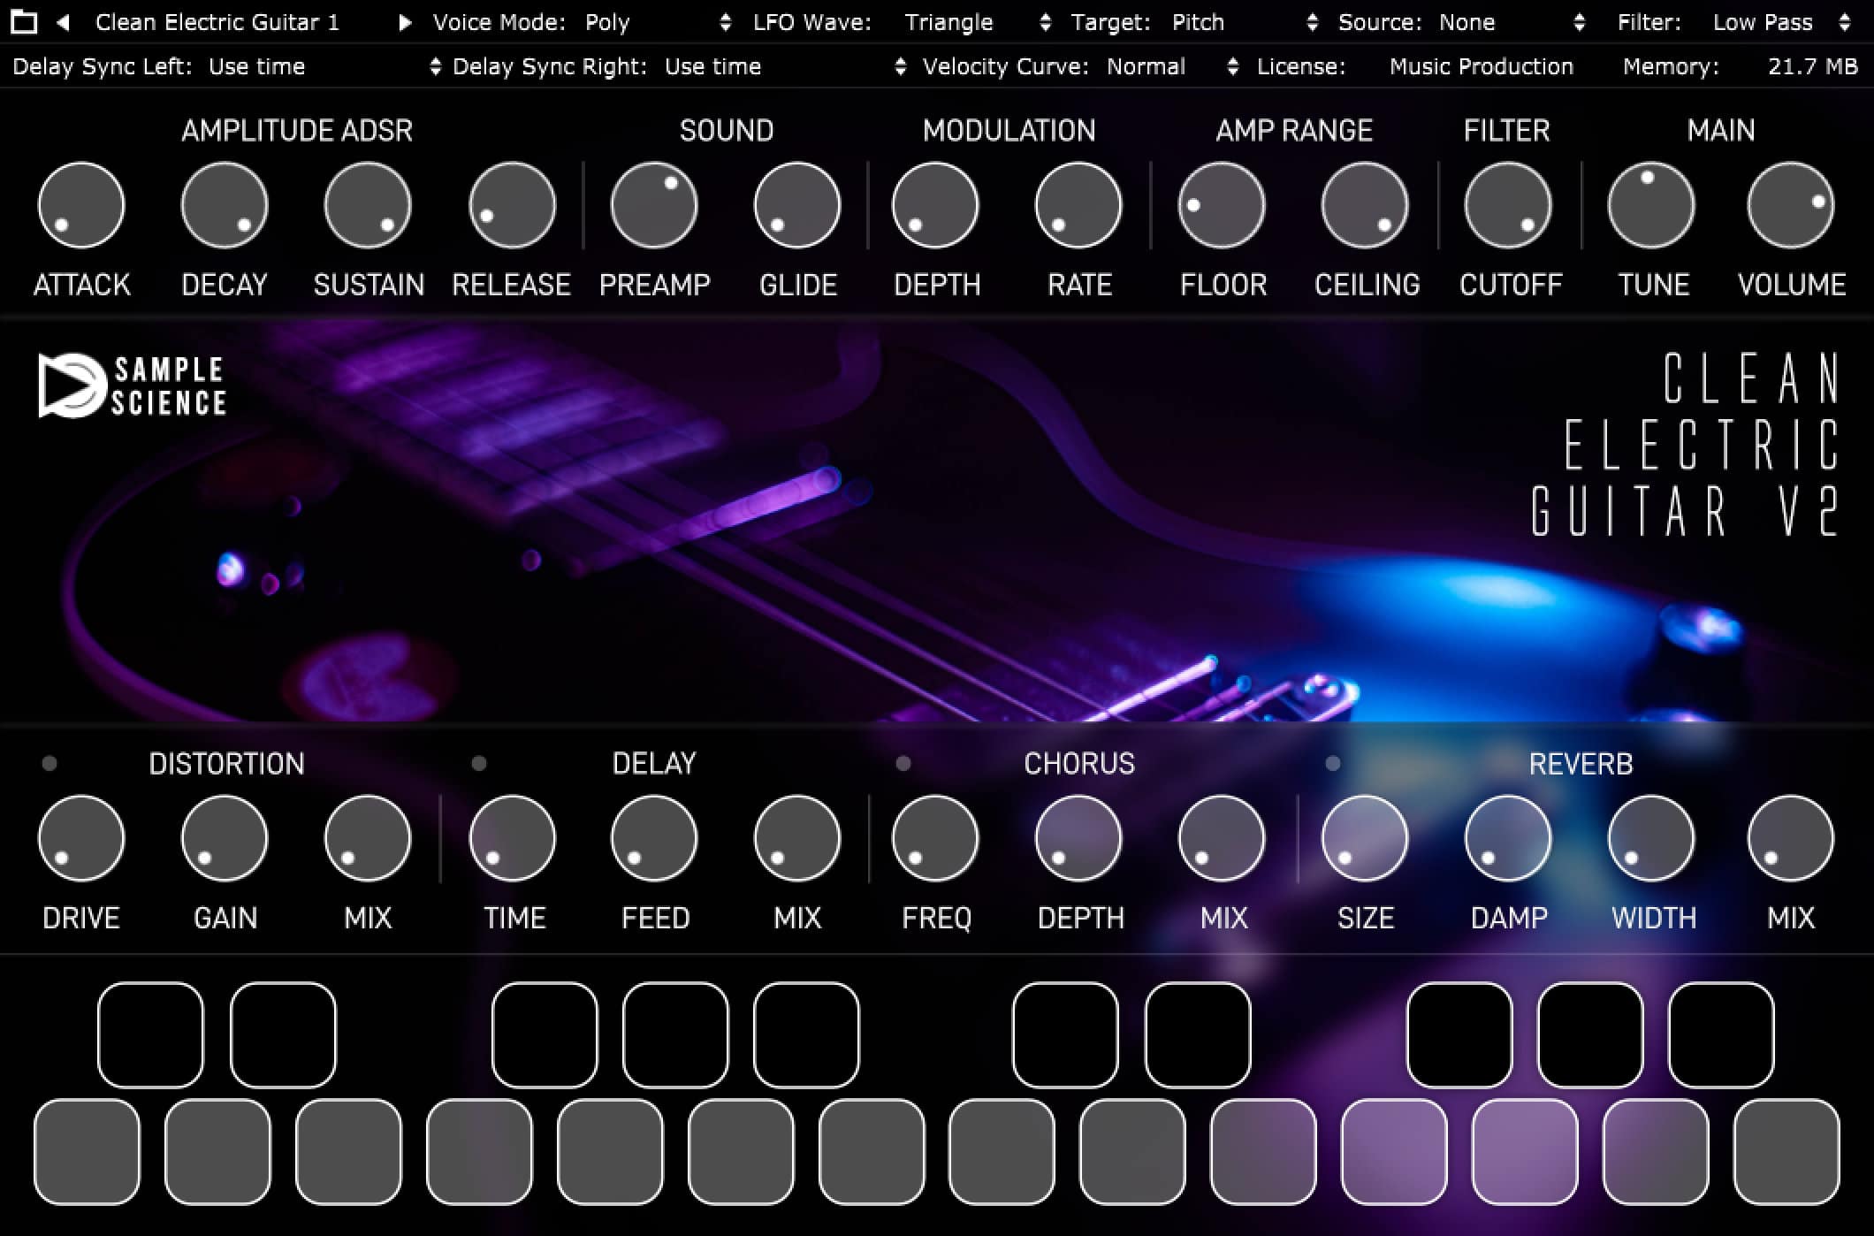Click the Chorus Freq knob
Image resolution: width=1874 pixels, height=1236 pixels.
tap(935, 838)
